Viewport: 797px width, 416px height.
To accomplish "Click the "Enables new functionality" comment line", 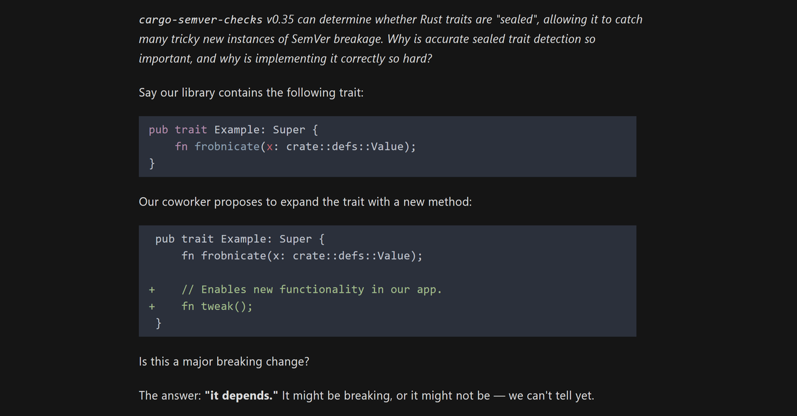I will pyautogui.click(x=311, y=289).
